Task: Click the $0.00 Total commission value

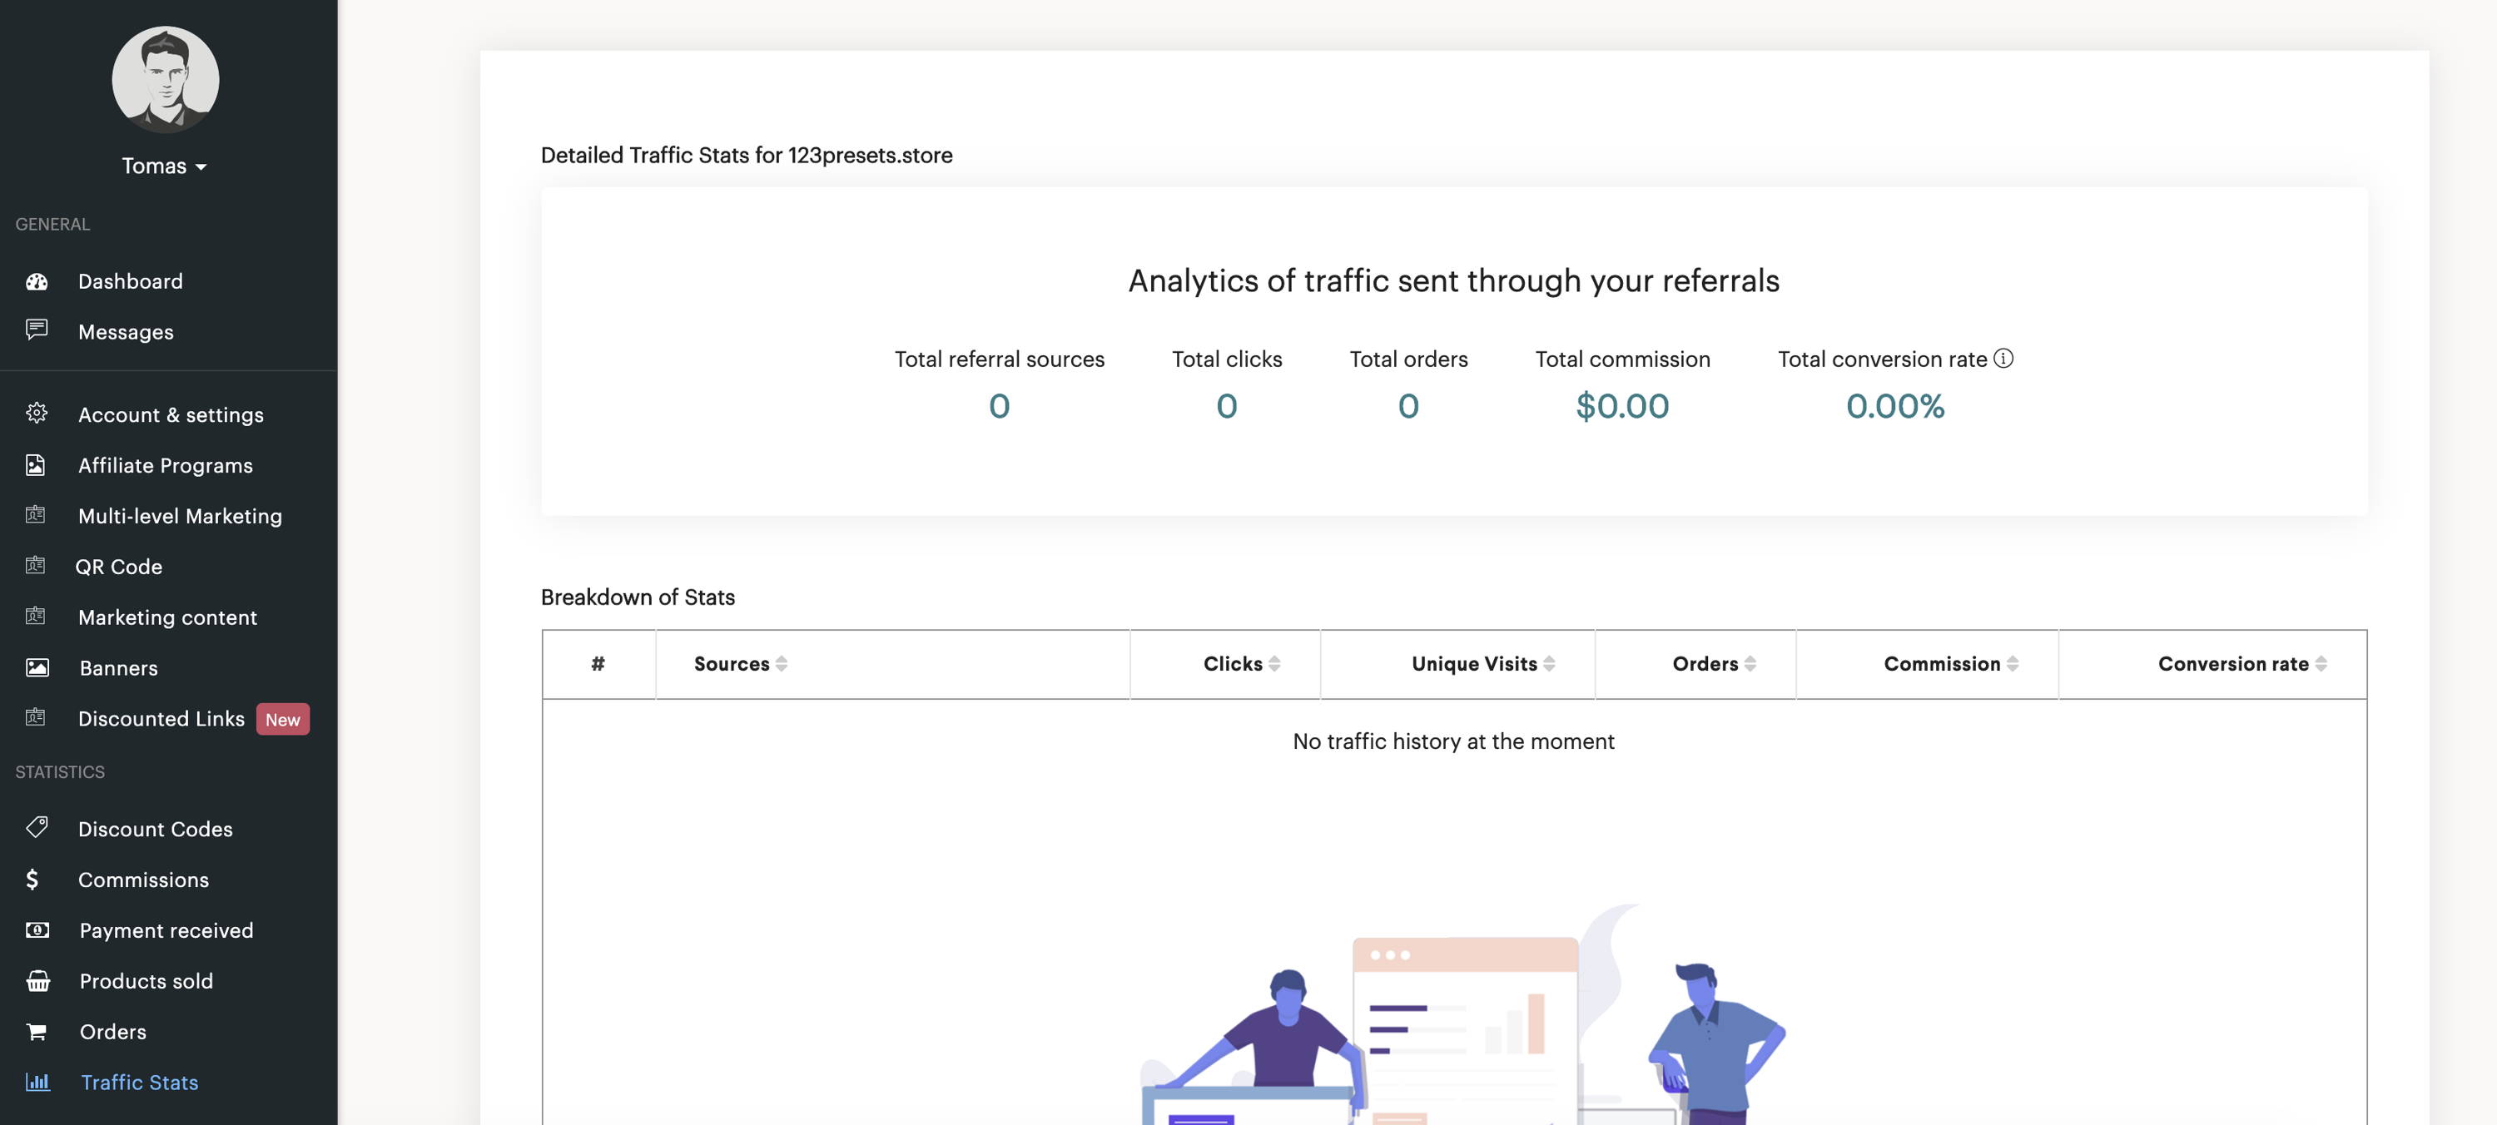Action: [x=1623, y=406]
